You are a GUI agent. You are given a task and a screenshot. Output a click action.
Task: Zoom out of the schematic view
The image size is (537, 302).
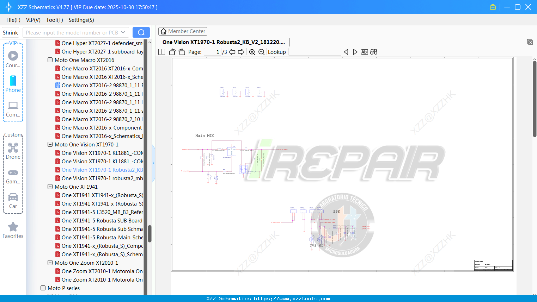click(262, 52)
